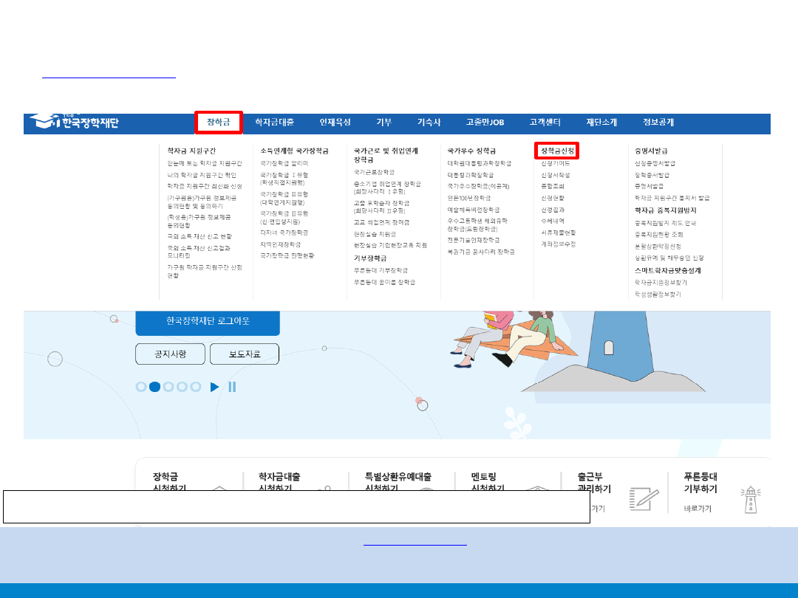Expand the 정보공개 top menu

coord(658,123)
